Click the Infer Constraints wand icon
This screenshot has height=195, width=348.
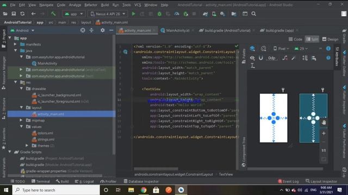point(294,58)
